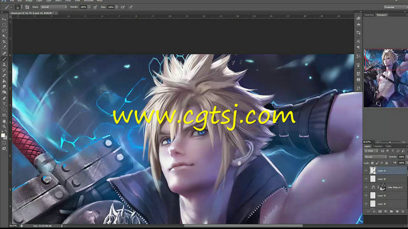Toggle Quick Mask mode

[x=4, y=143]
